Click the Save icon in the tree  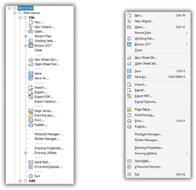point(31,73)
